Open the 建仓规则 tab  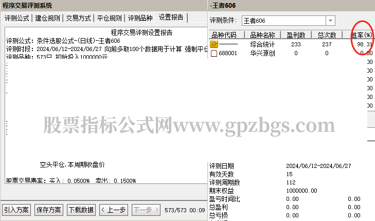click(48, 18)
